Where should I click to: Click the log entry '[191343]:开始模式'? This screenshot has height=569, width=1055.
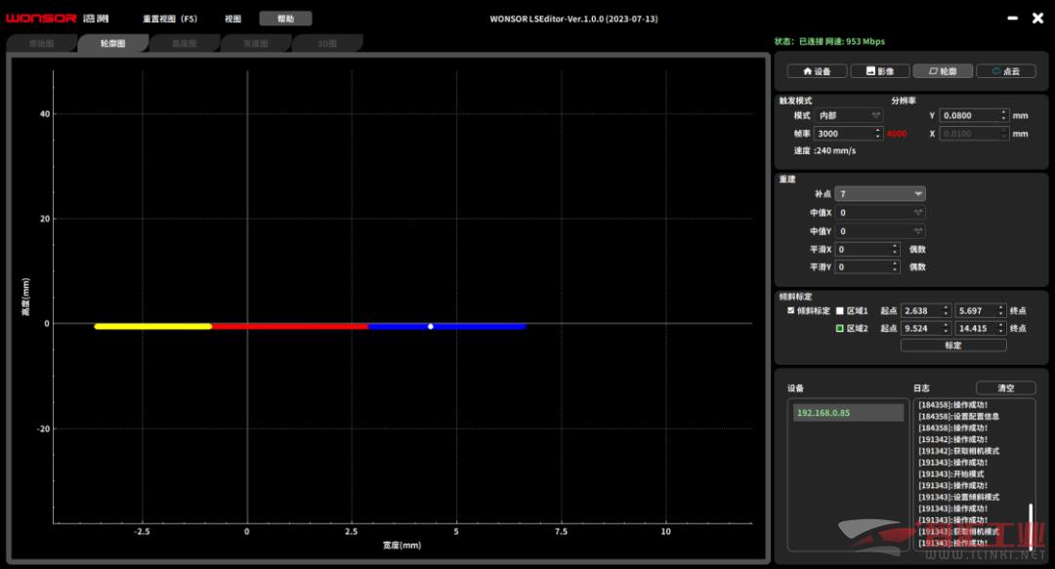click(950, 474)
